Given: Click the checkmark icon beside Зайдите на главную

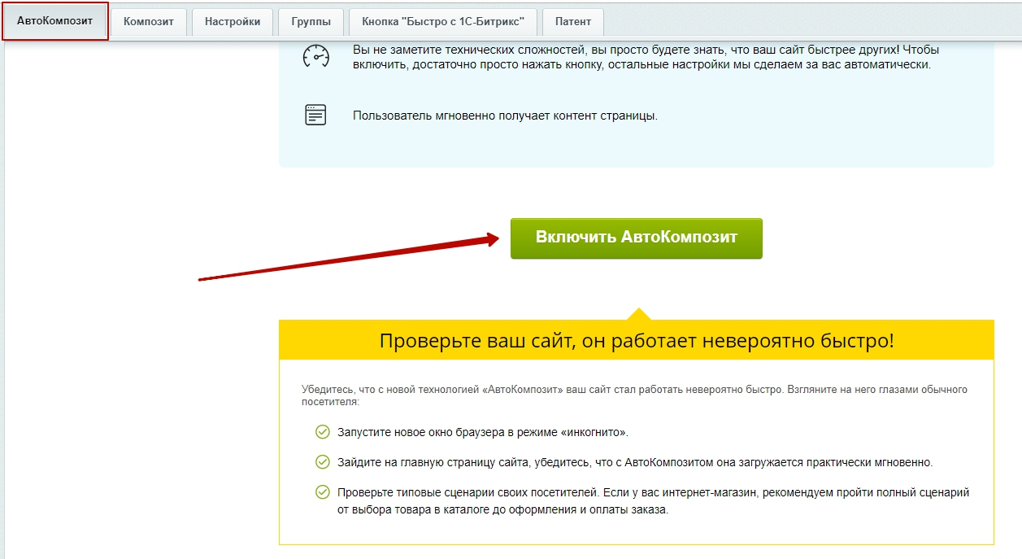Looking at the screenshot, I should pyautogui.click(x=323, y=462).
